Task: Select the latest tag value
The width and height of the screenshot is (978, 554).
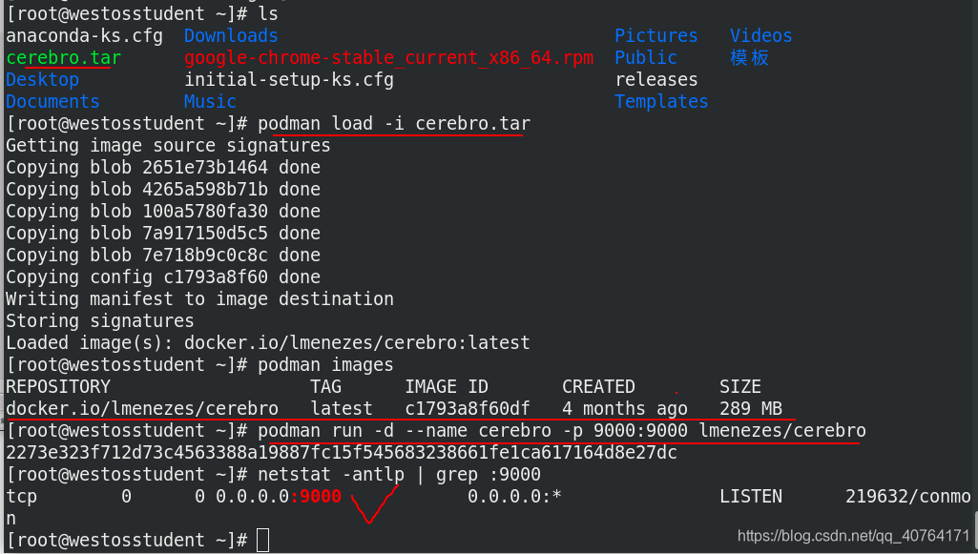Action: tap(342, 409)
